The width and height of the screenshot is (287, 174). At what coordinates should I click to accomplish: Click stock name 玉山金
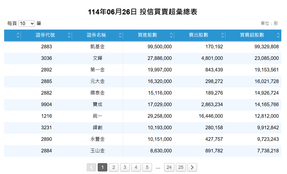[x=97, y=151]
